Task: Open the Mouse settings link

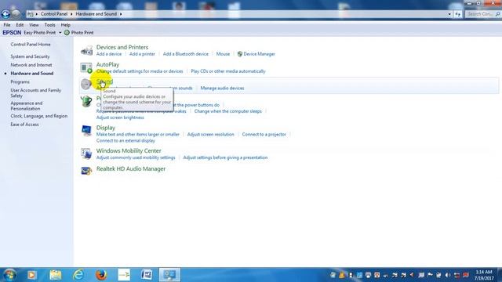Action: pos(223,54)
